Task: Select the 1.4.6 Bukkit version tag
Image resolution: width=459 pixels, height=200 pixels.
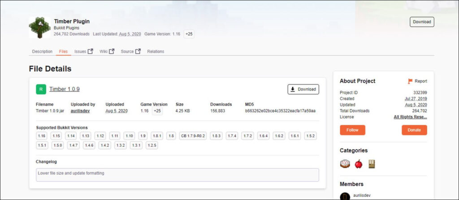Action: point(89,145)
